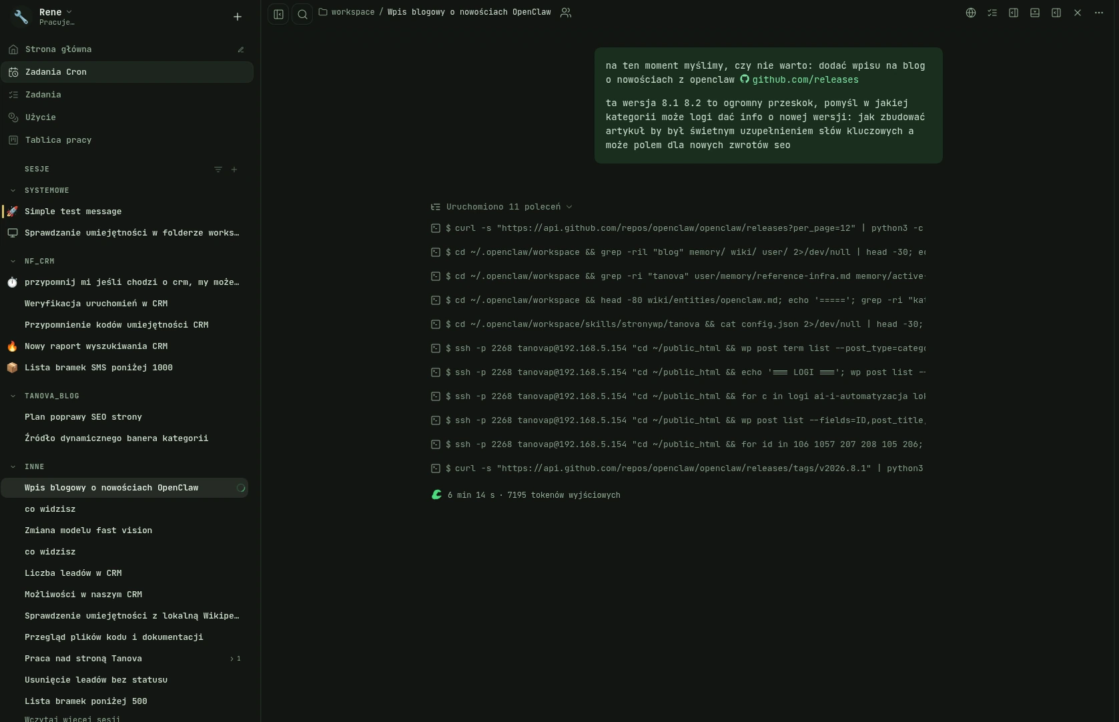This screenshot has width=1119, height=722.
Task: Open the search magnifier icon
Action: 302,14
